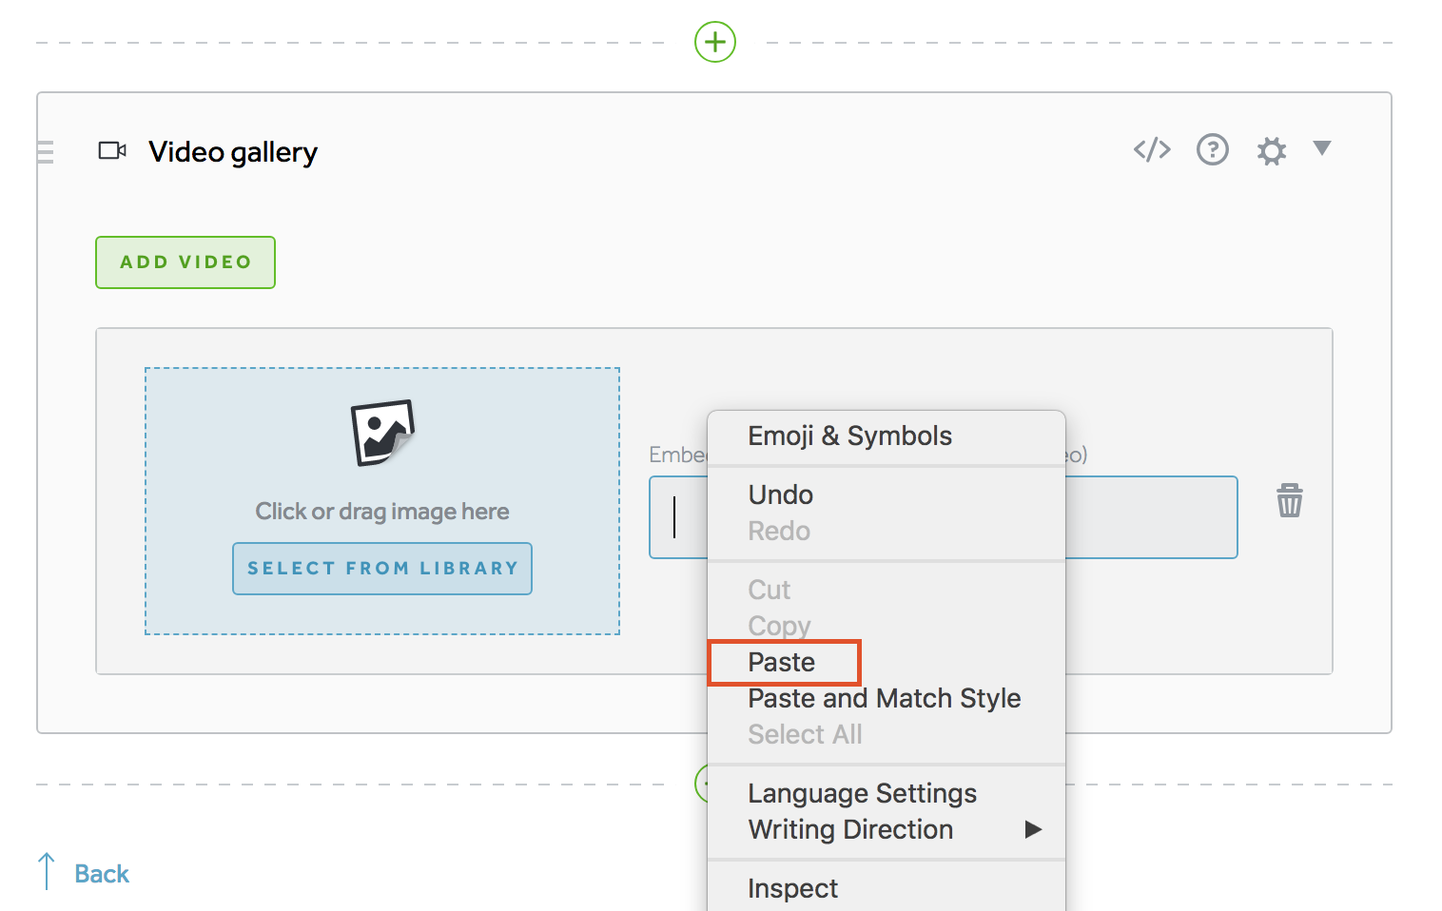Follow the Back link at bottom left

click(101, 873)
